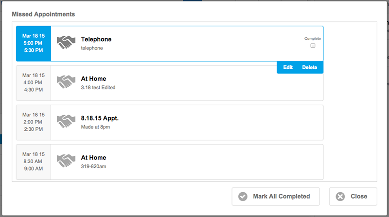This screenshot has width=389, height=217.
Task: Click handshake icon for 319-820am appointment
Action: coord(66,161)
